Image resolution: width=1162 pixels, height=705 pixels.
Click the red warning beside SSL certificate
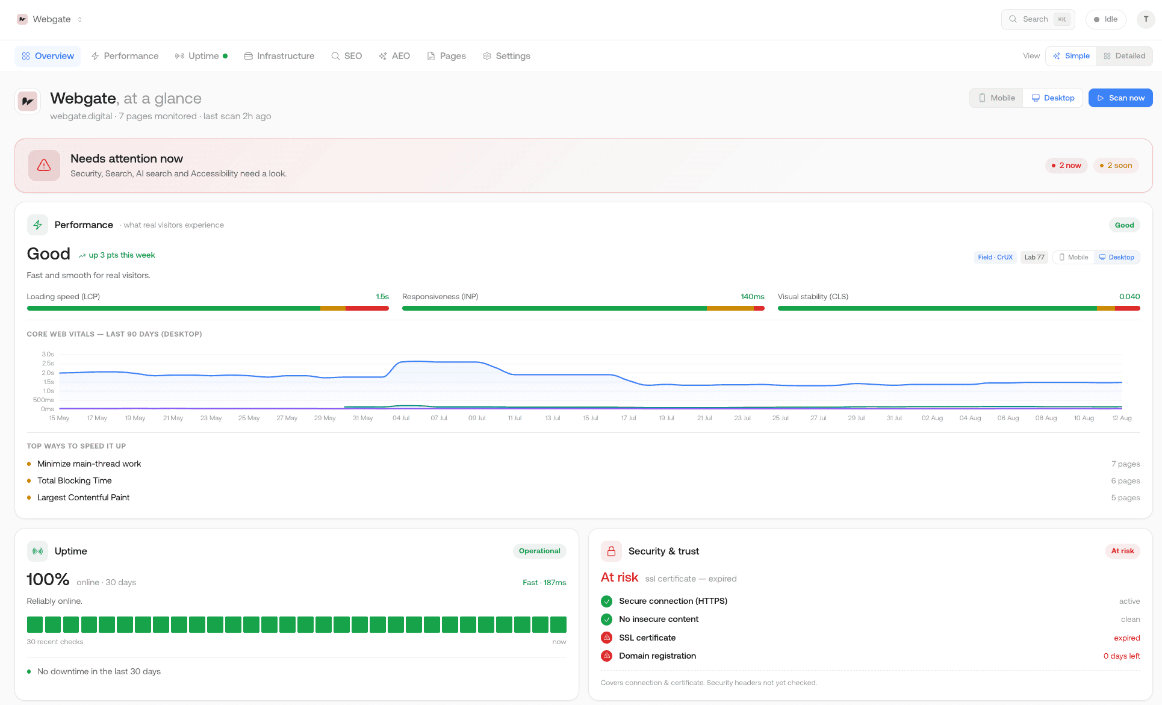[x=607, y=638]
